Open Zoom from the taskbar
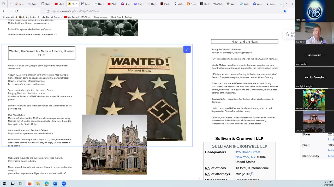This screenshot has width=334, height=187. pos(64,184)
